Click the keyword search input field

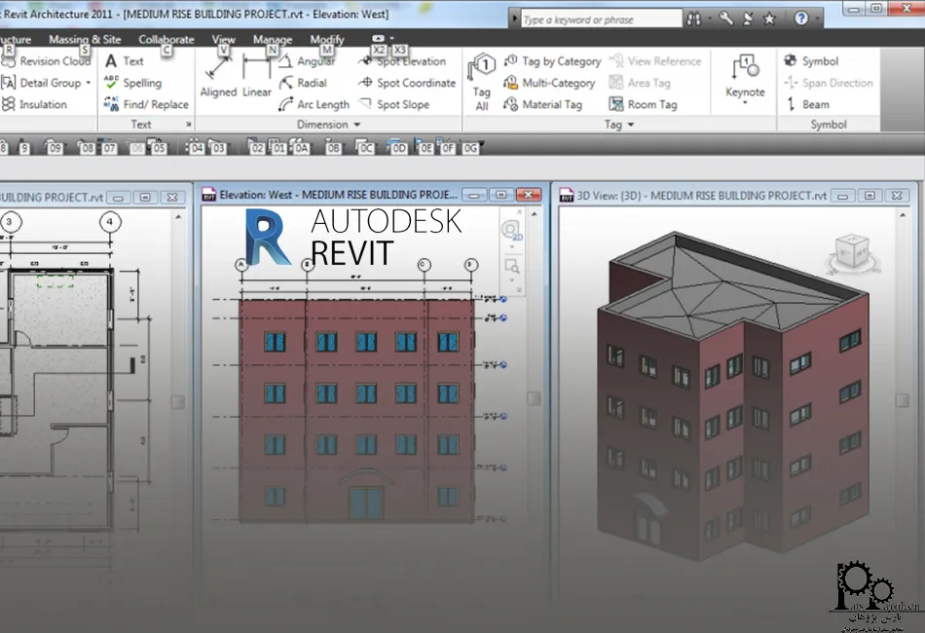[601, 19]
